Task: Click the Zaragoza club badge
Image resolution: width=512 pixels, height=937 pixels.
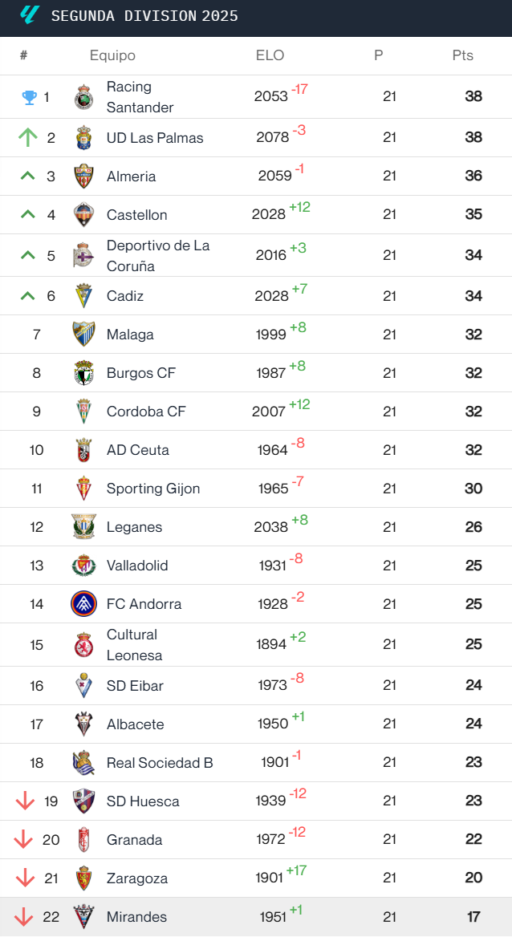Action: pyautogui.click(x=83, y=878)
